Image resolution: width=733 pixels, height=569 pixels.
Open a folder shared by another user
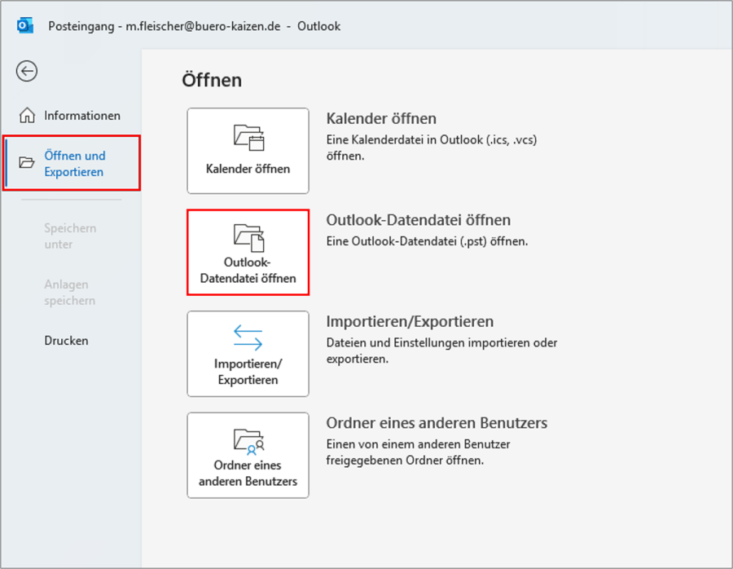tap(248, 455)
